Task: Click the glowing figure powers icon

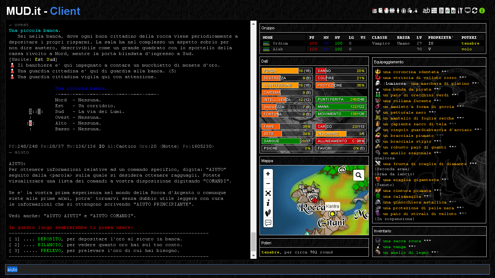Action: [404, 10]
